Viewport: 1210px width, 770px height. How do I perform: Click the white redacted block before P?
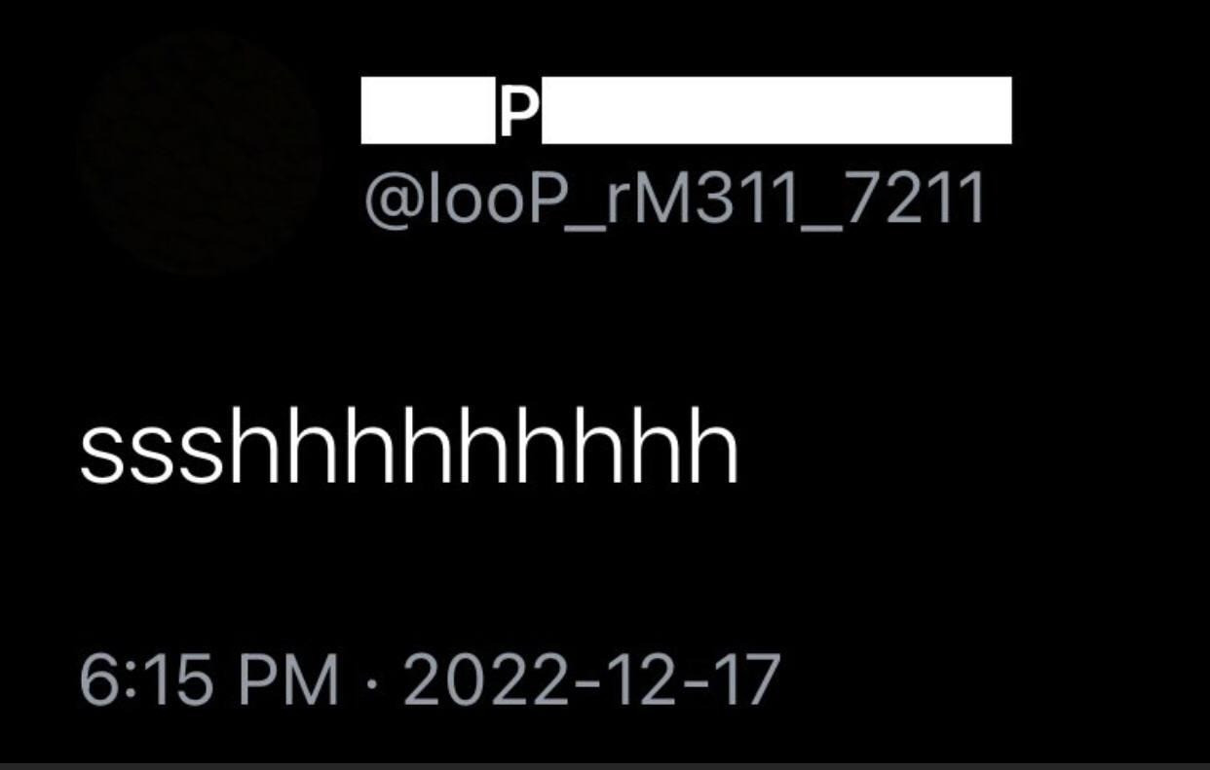[427, 111]
